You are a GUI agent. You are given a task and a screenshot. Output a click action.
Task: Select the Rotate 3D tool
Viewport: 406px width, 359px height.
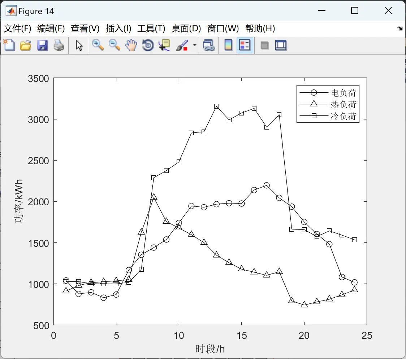[x=148, y=45]
